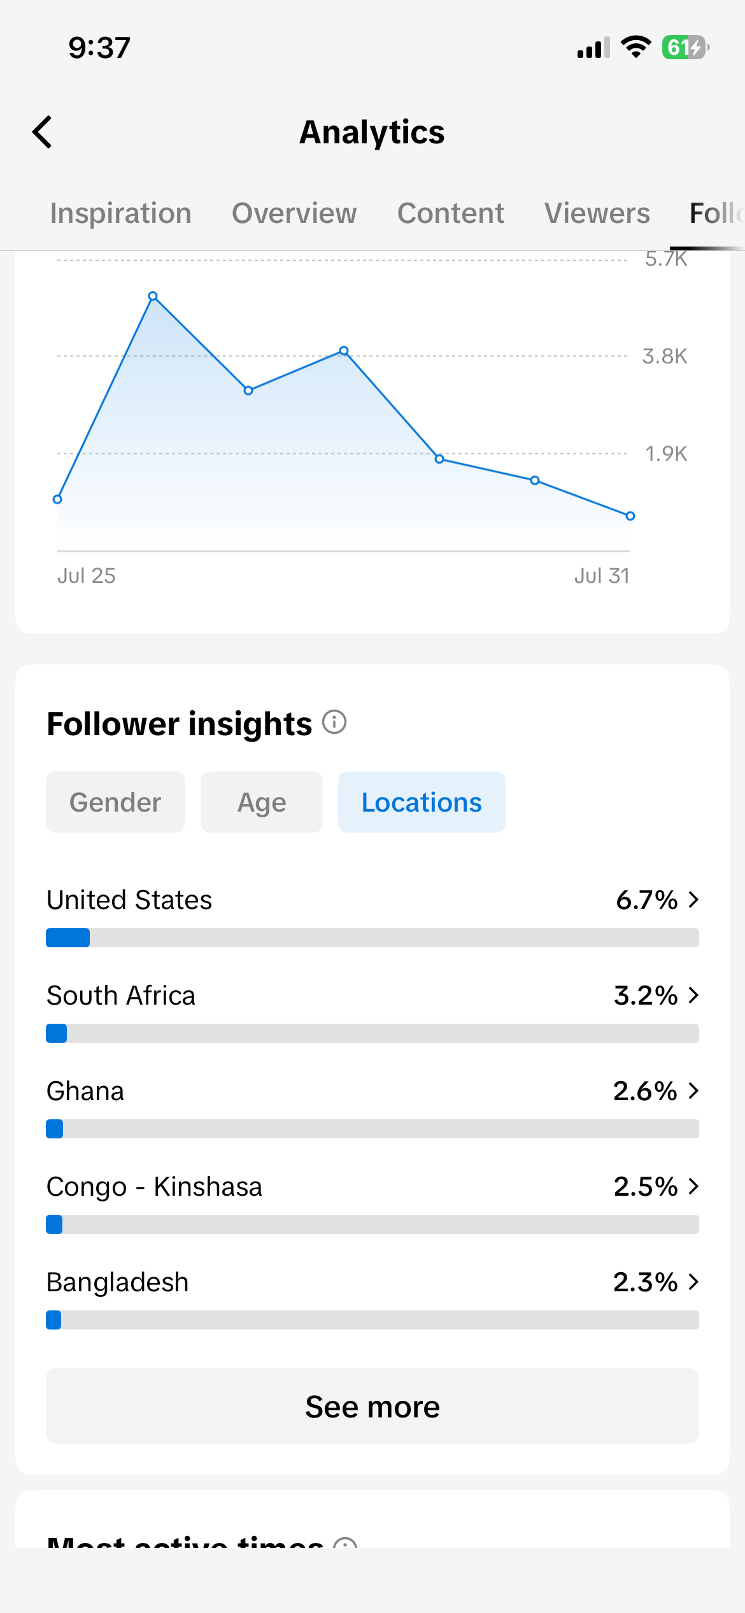Switch to the Overview tab
The width and height of the screenshot is (745, 1613).
pos(294,213)
